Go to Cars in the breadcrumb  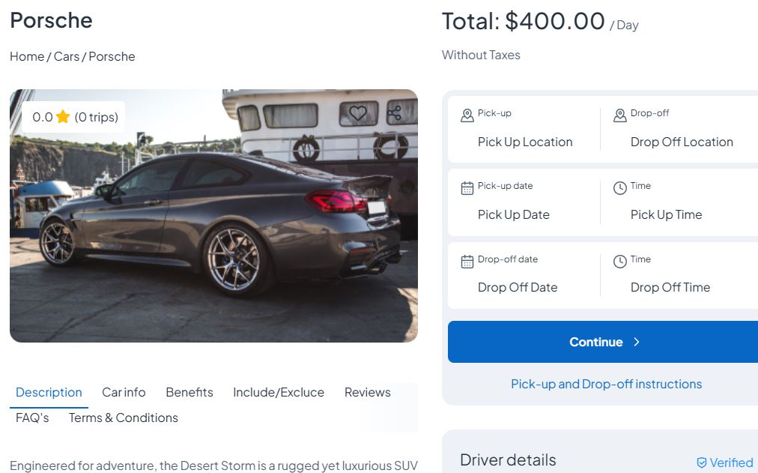coord(67,56)
